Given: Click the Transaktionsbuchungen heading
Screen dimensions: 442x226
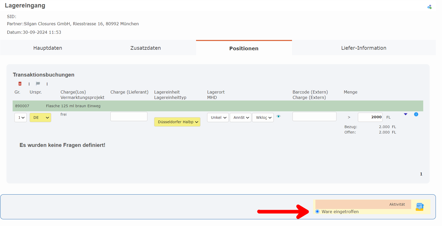Looking at the screenshot, I should coord(43,75).
